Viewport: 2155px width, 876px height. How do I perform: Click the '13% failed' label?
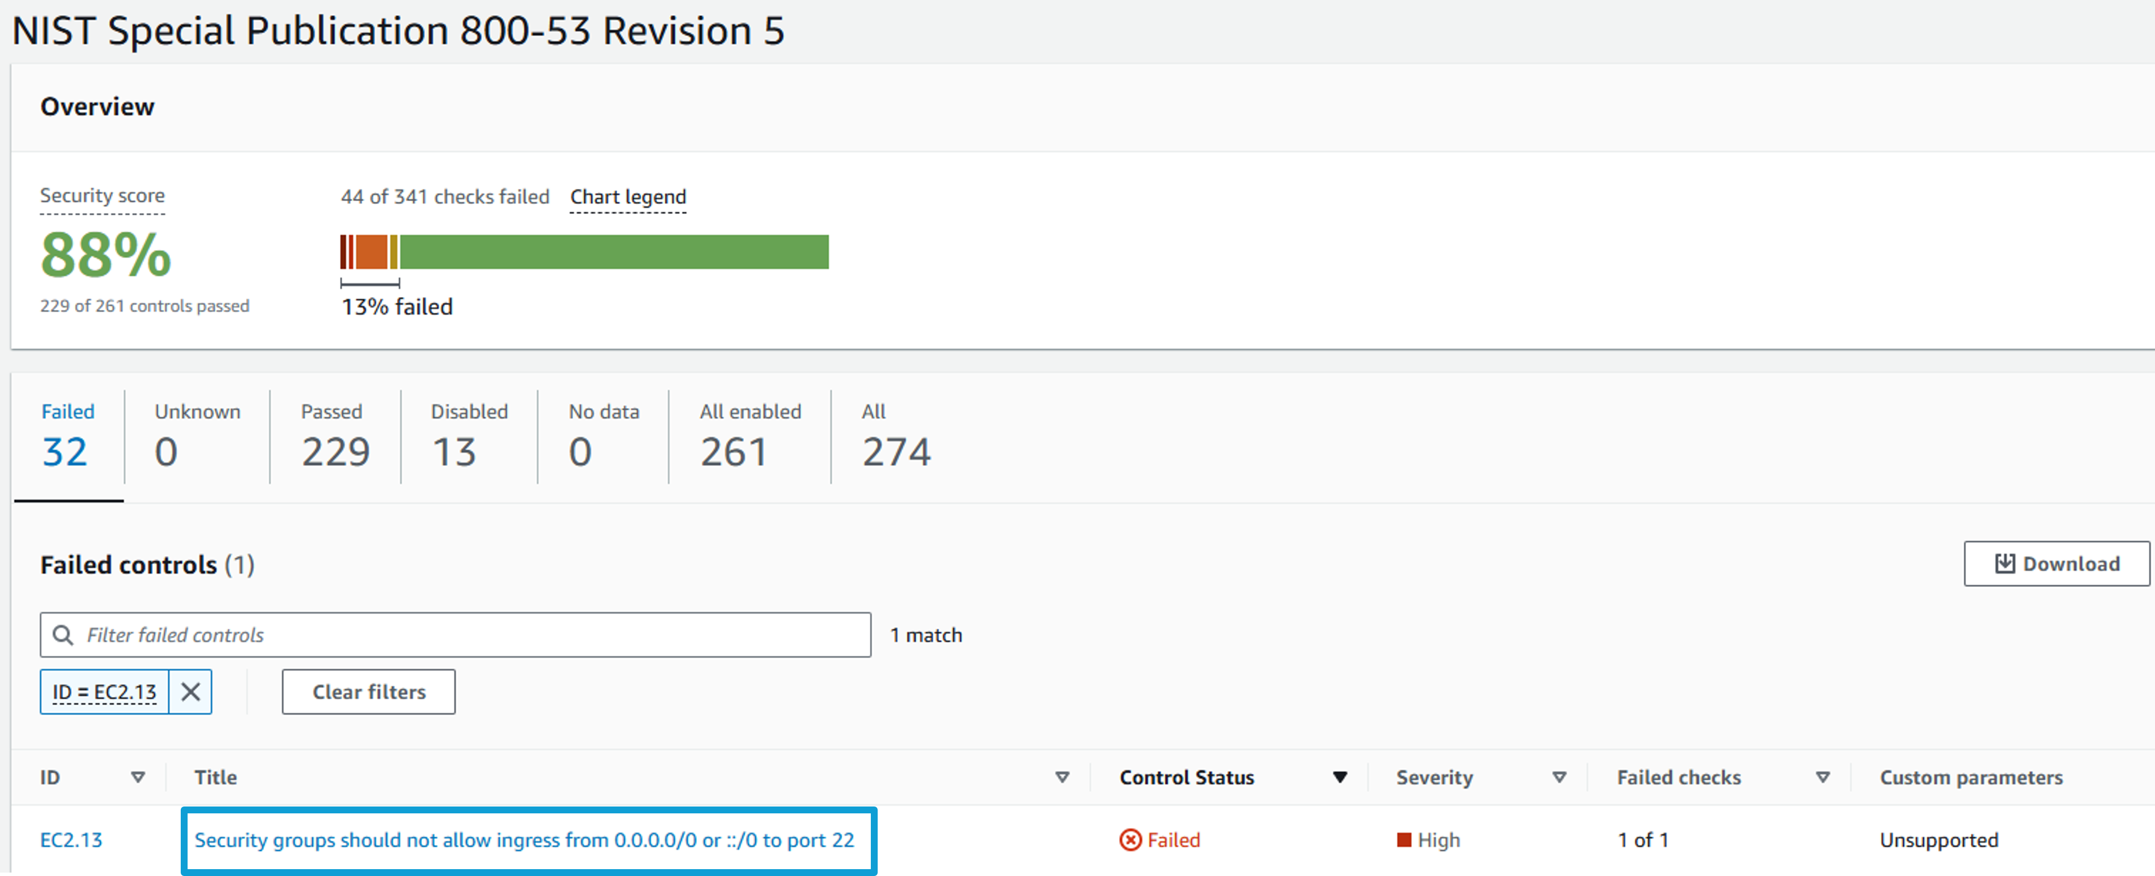(397, 306)
